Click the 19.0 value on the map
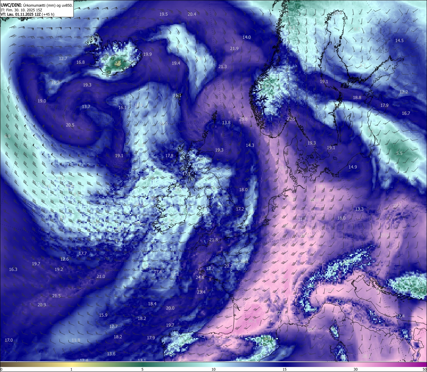 pyautogui.click(x=42, y=101)
